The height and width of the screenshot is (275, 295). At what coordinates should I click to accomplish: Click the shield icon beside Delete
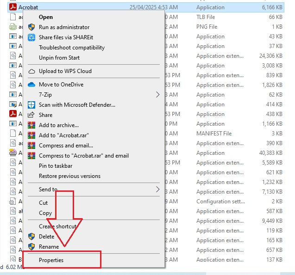point(31,237)
